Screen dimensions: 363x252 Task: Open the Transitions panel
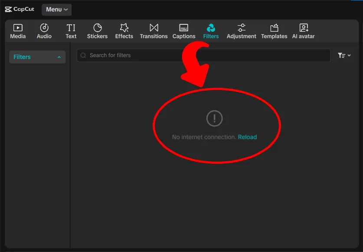(x=154, y=31)
